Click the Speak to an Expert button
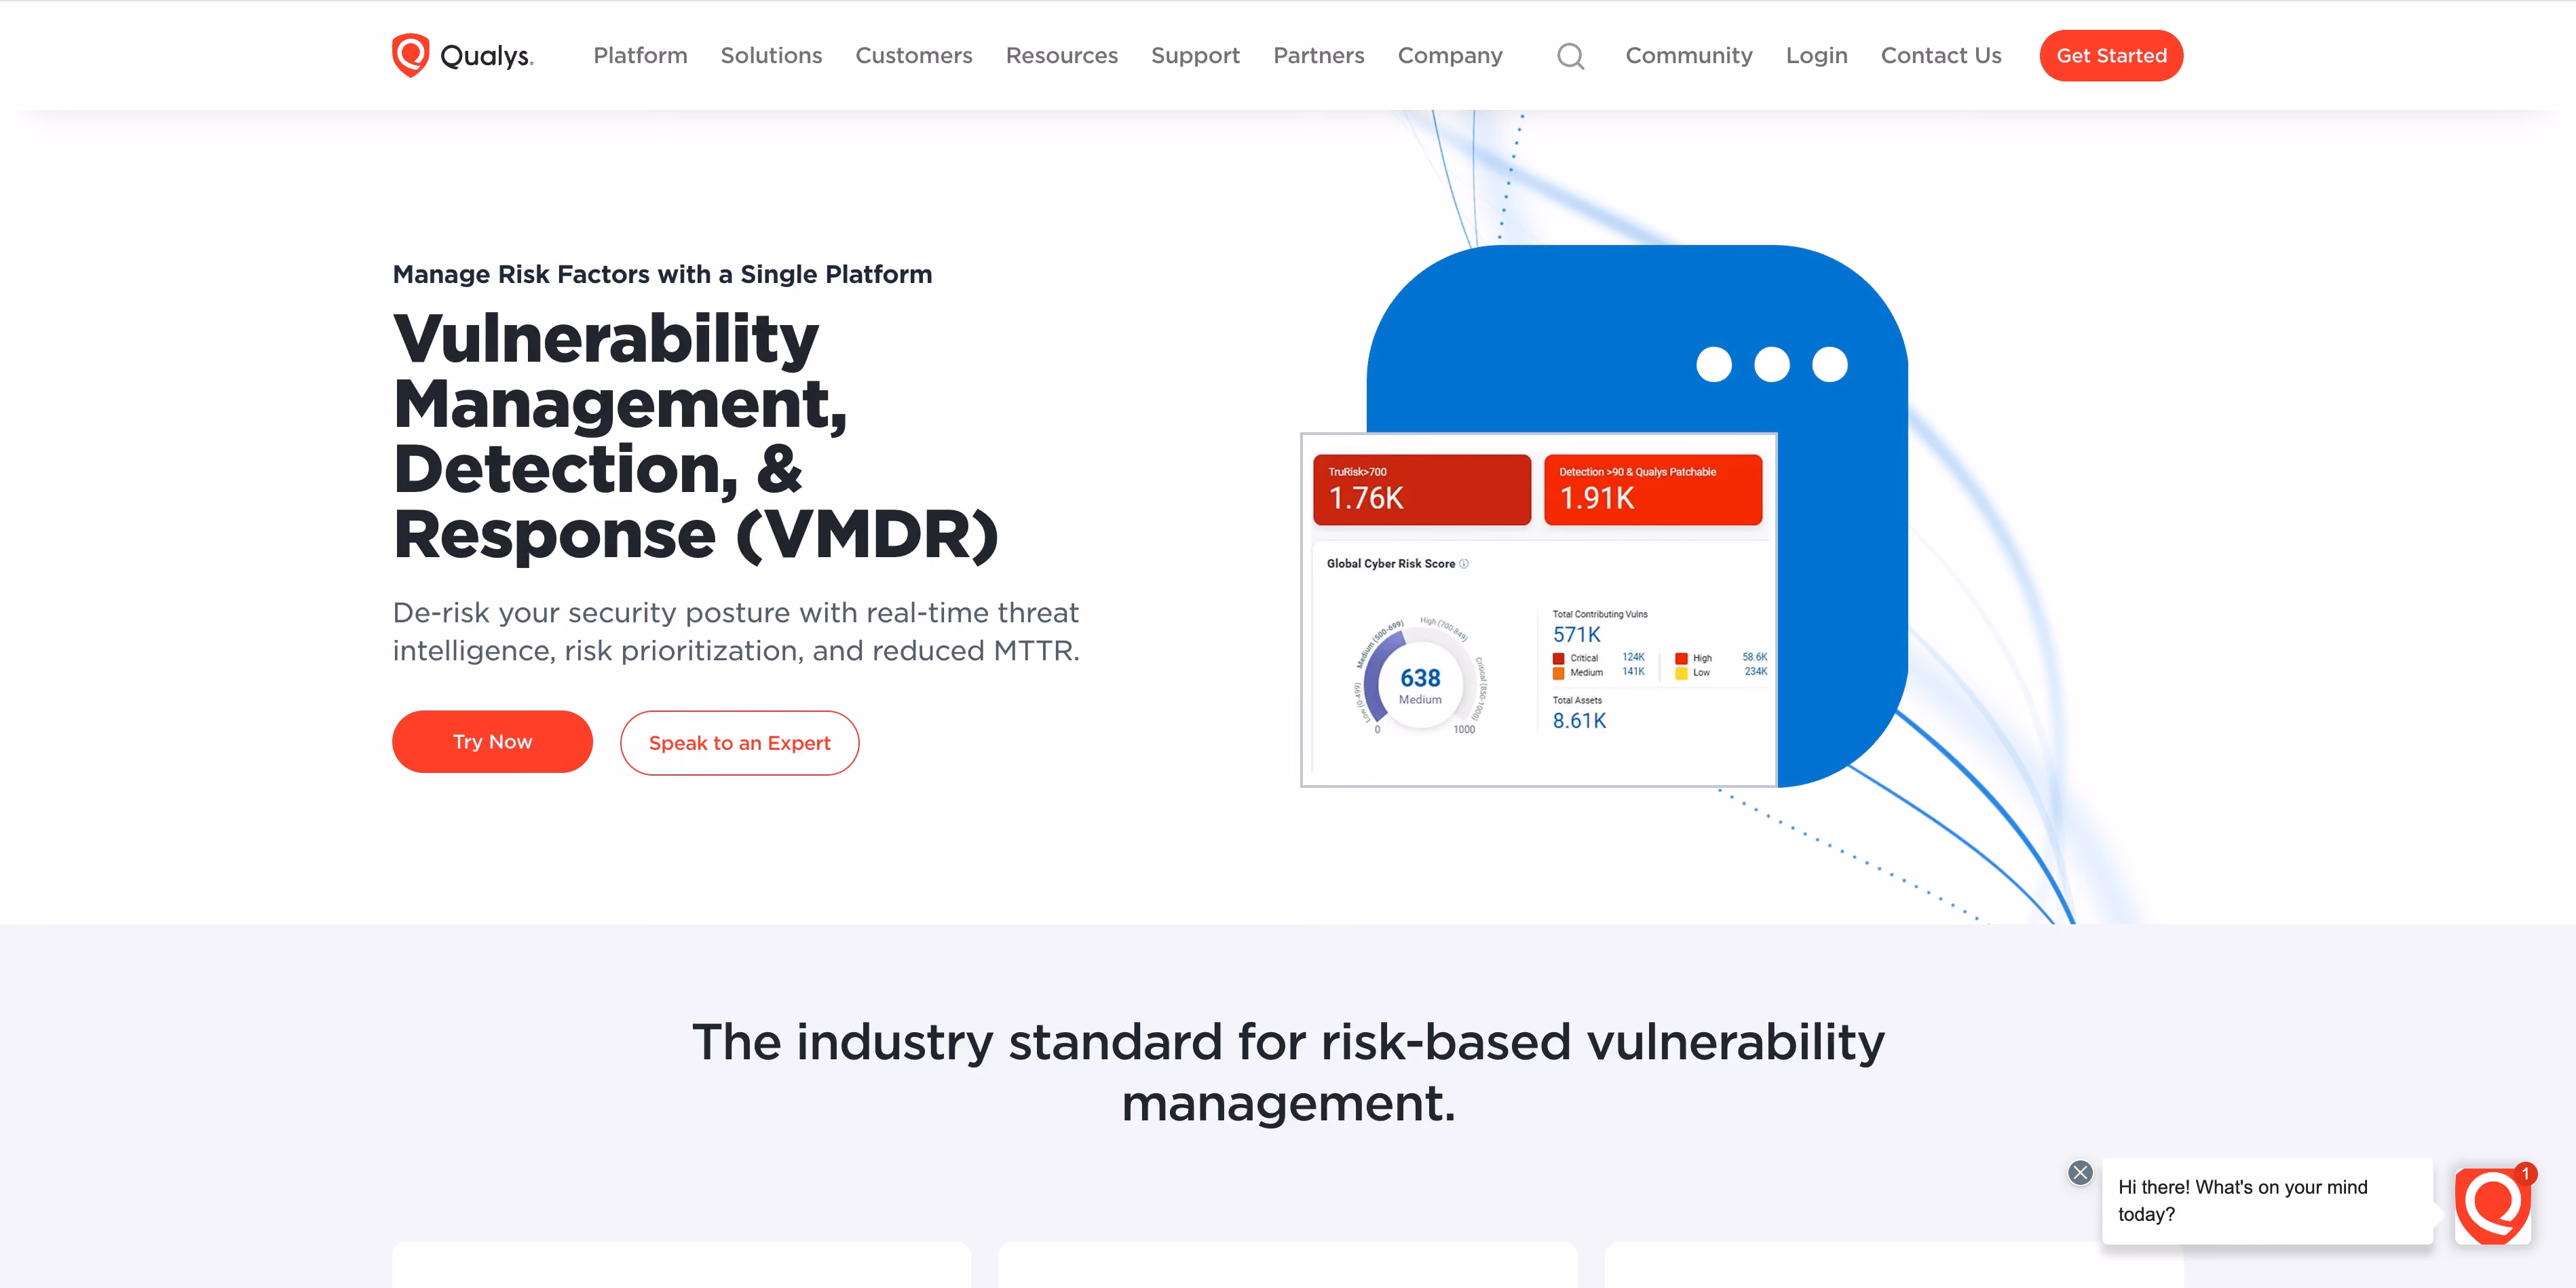2576x1288 pixels. pos(739,743)
